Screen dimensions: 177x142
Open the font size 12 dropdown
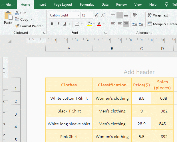point(91,15)
